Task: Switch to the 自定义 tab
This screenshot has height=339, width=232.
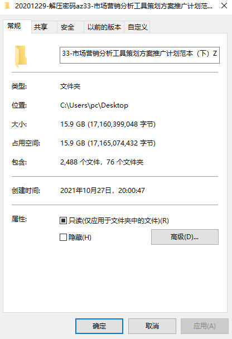Action: (x=137, y=27)
